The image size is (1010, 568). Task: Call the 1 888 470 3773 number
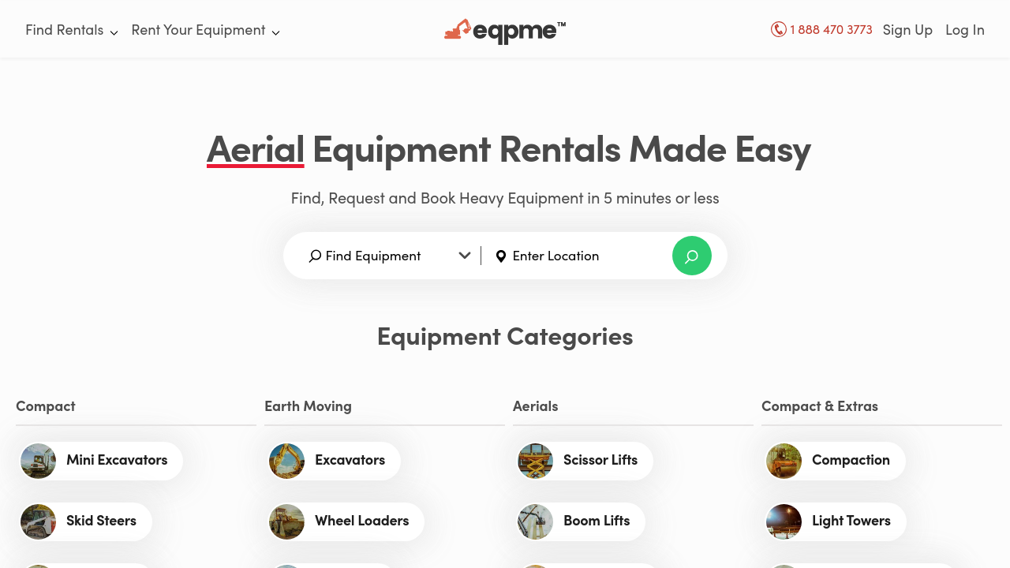pyautogui.click(x=831, y=30)
